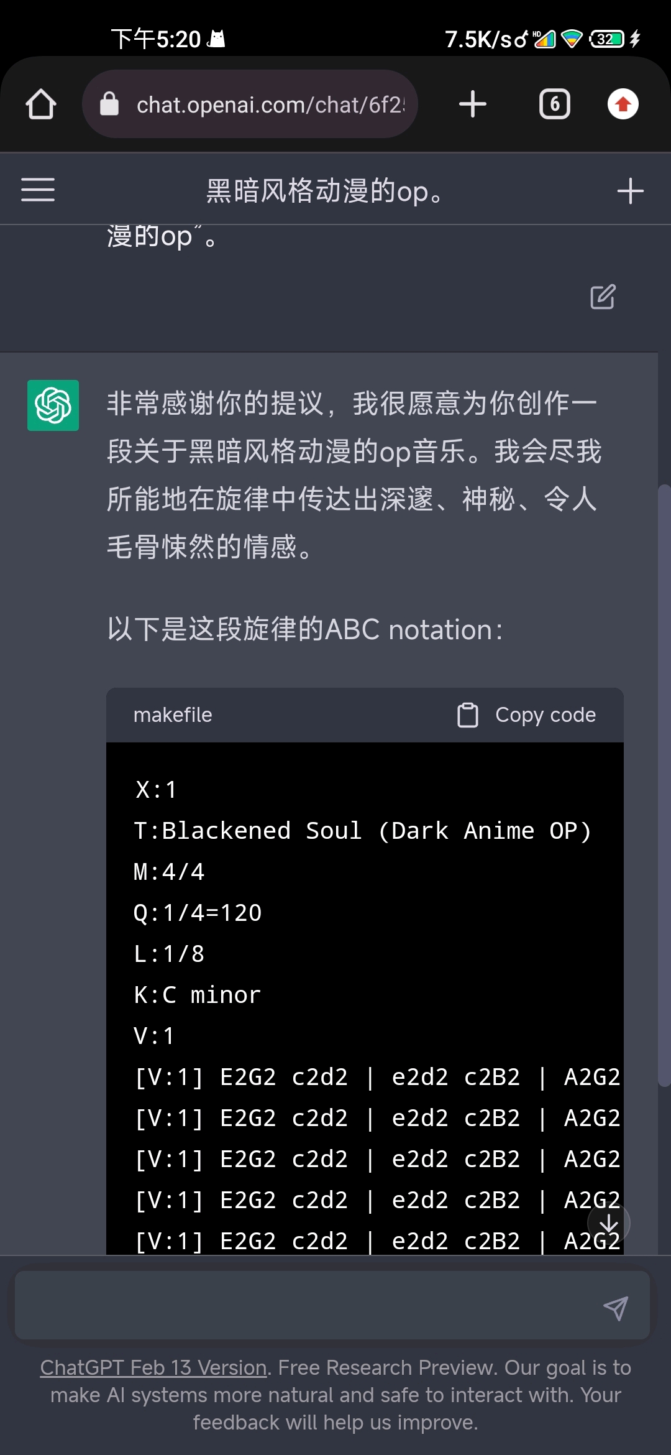This screenshot has height=1455, width=671.
Task: Send the message with paper plane icon
Action: coord(616,1308)
